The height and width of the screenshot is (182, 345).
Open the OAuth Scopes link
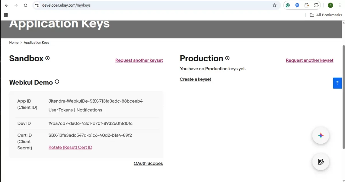(x=148, y=163)
